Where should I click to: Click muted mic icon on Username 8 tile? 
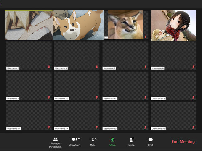tap(194, 67)
